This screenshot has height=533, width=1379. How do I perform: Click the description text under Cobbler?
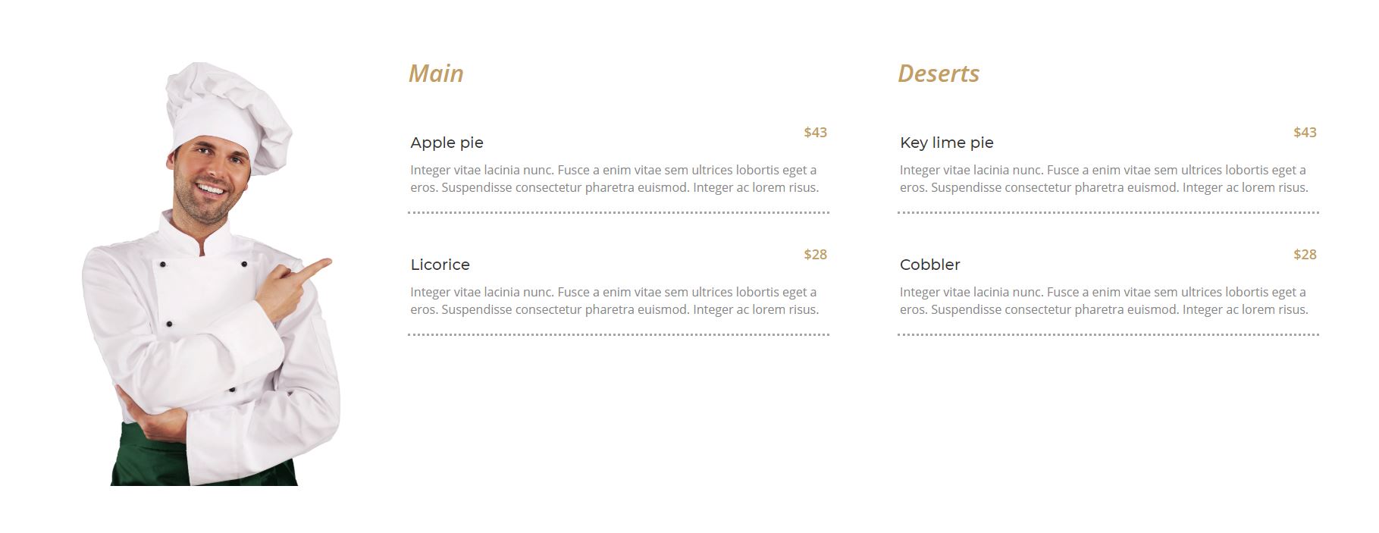[1104, 301]
